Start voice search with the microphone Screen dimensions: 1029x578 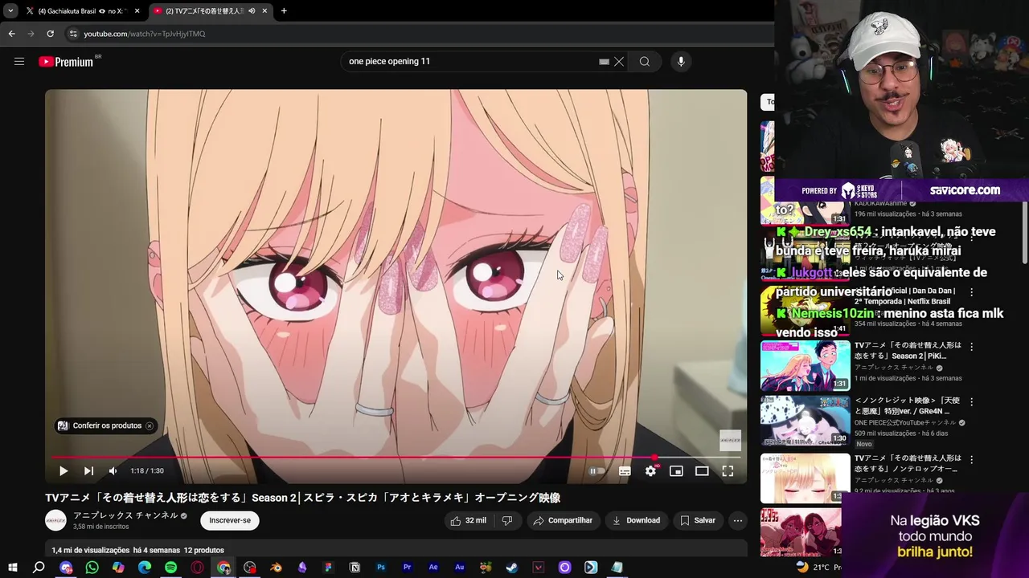click(681, 62)
